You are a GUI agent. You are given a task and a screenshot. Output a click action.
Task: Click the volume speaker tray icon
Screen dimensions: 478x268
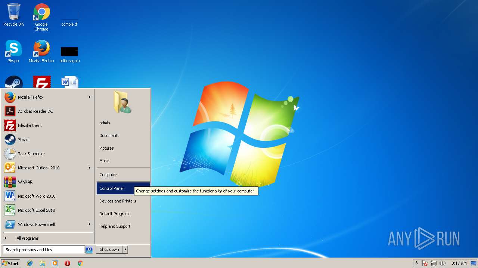(443, 263)
